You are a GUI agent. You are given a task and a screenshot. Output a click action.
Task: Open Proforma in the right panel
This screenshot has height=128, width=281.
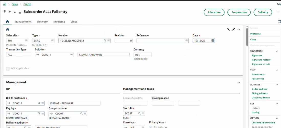[x=255, y=34]
